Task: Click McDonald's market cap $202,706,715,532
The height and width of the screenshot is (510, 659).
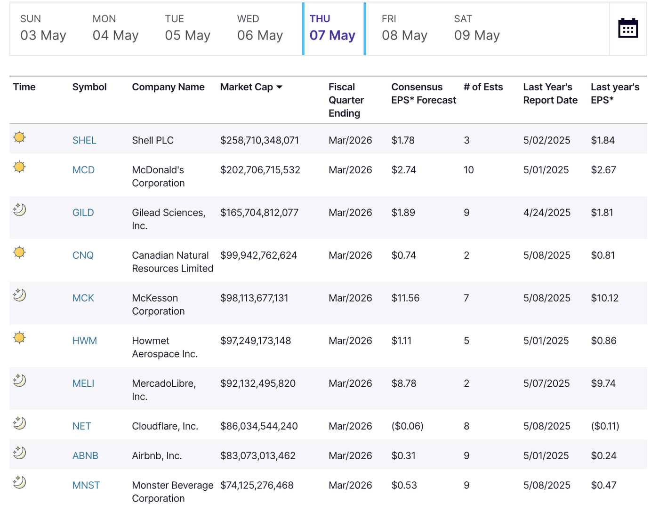Action: point(260,170)
